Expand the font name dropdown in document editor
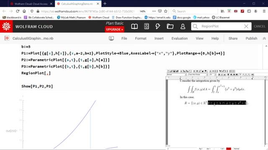This screenshot has height=150, width=268. click(207, 75)
